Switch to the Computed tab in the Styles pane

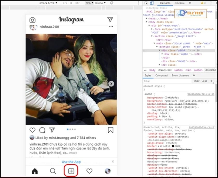(161, 75)
